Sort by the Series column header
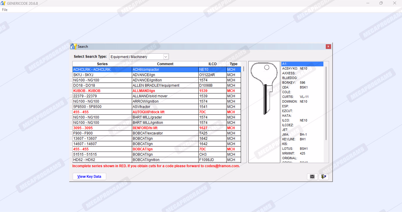 click(102, 64)
